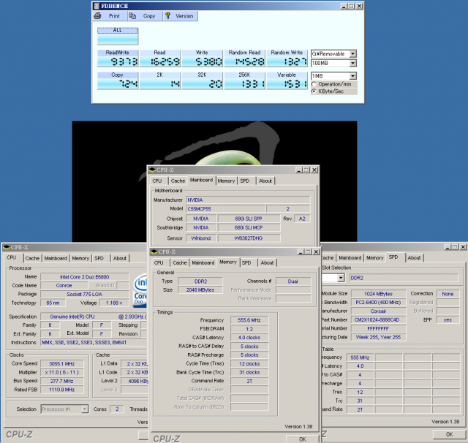Open About tab in left CPU-Z window

tap(119, 258)
